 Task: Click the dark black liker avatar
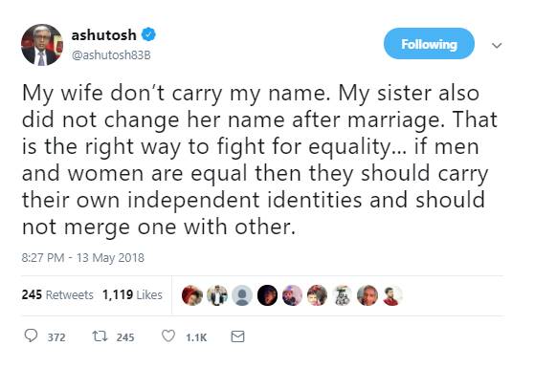(267, 295)
